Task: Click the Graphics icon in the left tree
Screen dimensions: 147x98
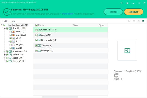Action: (x=10, y=29)
